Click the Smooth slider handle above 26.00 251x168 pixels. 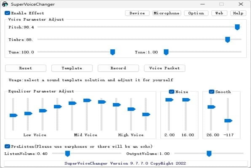pos(211,107)
